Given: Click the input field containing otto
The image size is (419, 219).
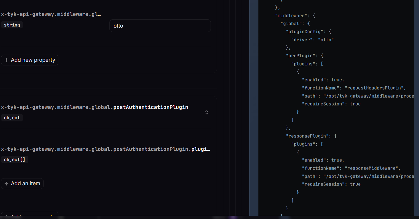Looking at the screenshot, I should point(160,26).
